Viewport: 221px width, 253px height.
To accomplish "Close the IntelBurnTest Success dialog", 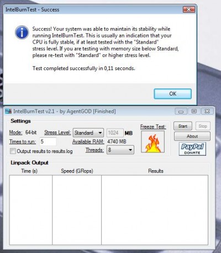I will (x=189, y=9).
